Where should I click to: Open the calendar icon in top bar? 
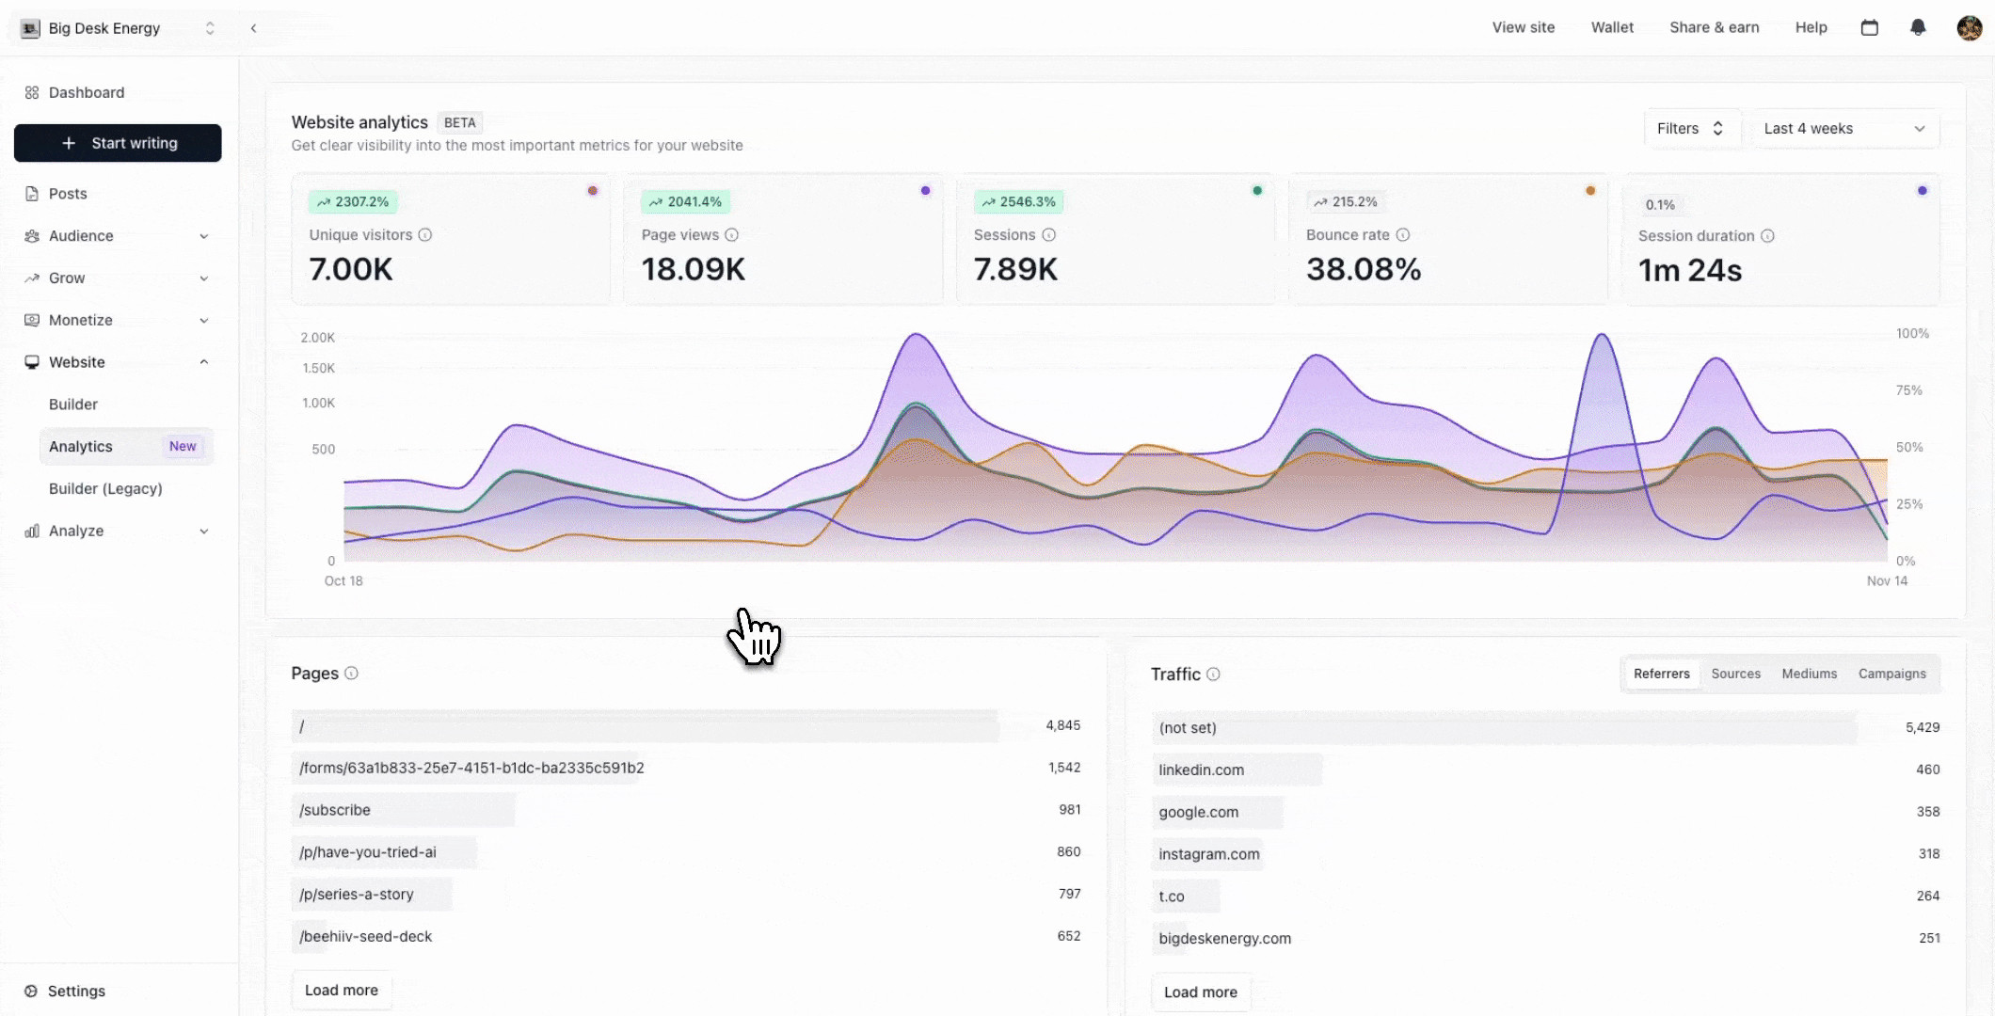[x=1870, y=27]
